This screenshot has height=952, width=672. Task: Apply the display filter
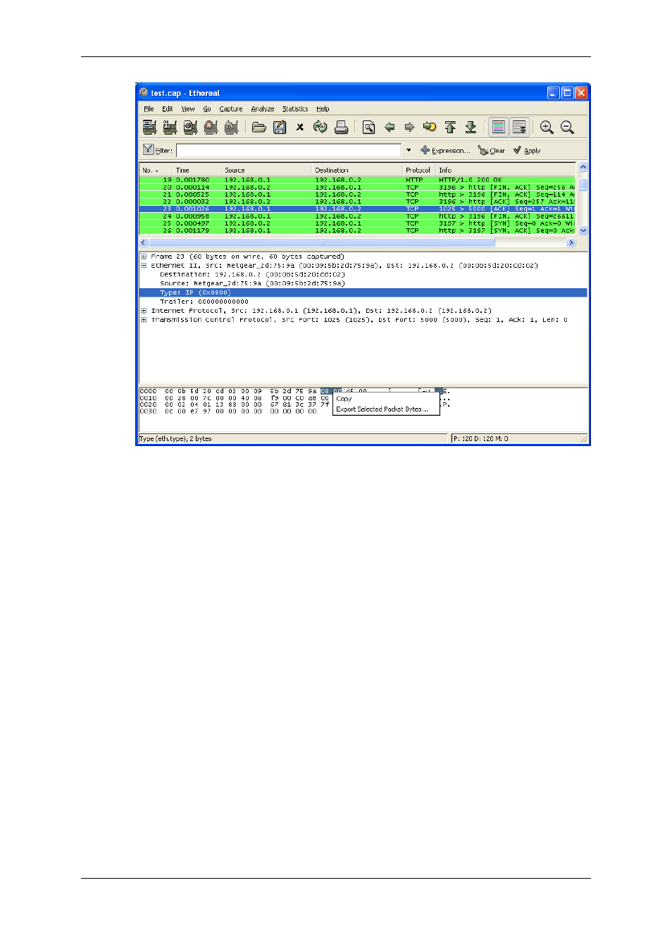coord(527,150)
